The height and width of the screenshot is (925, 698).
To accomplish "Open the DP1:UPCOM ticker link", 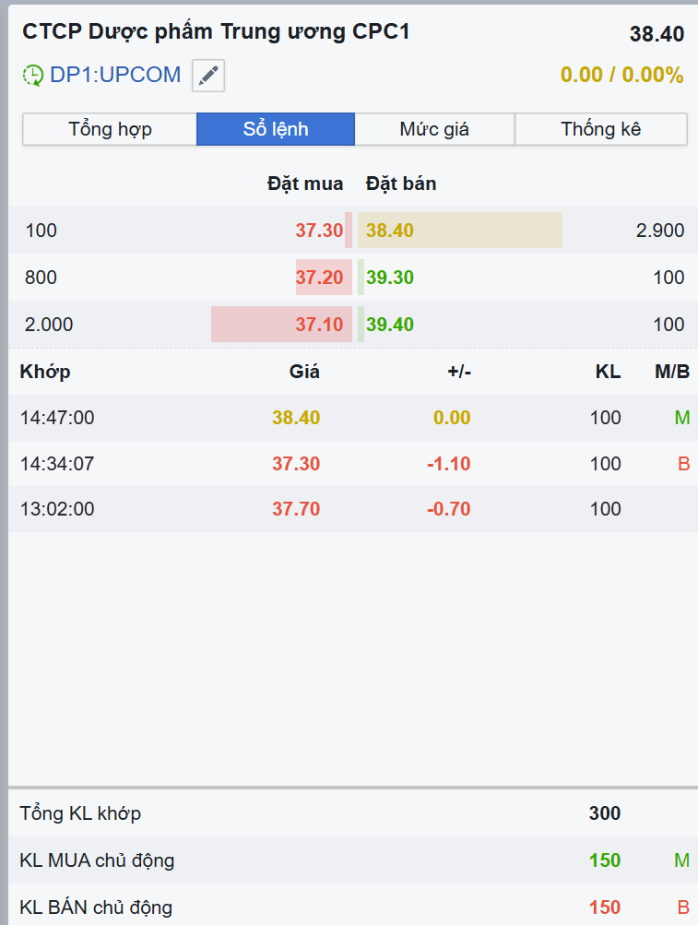I will click(115, 76).
